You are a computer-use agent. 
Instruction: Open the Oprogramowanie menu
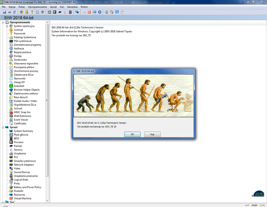click(x=38, y=7)
